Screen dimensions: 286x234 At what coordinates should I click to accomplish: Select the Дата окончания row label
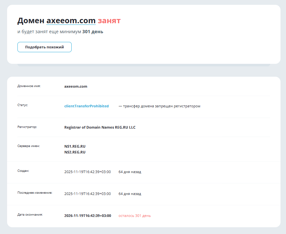(30, 215)
